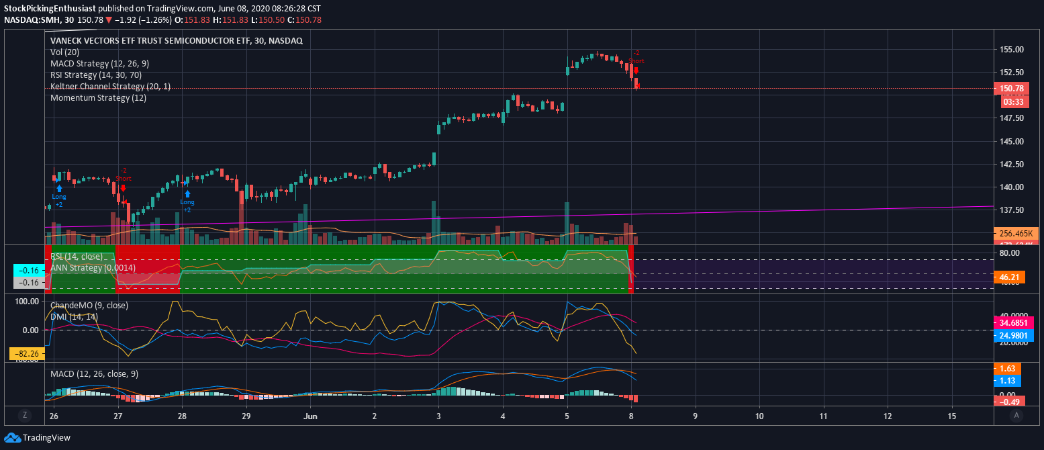Select the RSI (14, close) pane label
Screen dimensions: 1044x450
click(77, 256)
